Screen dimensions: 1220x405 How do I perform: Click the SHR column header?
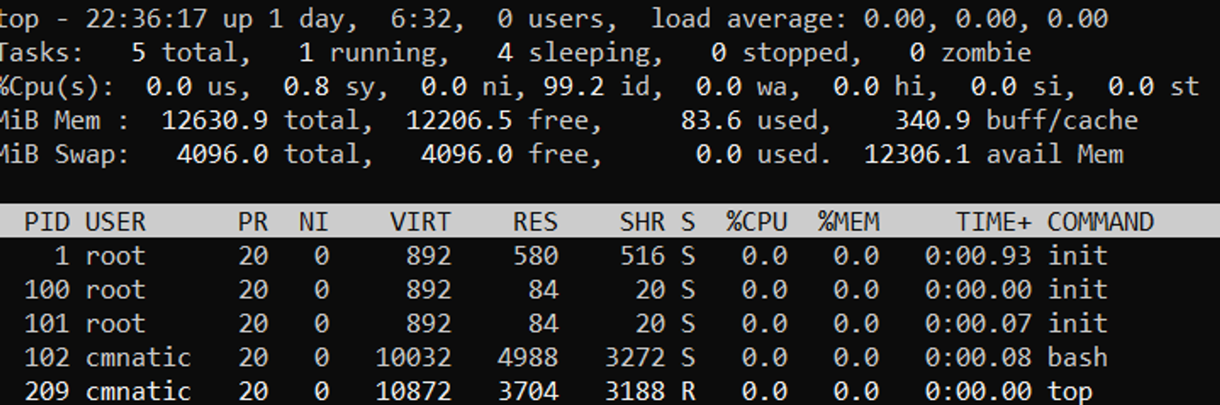coord(642,222)
